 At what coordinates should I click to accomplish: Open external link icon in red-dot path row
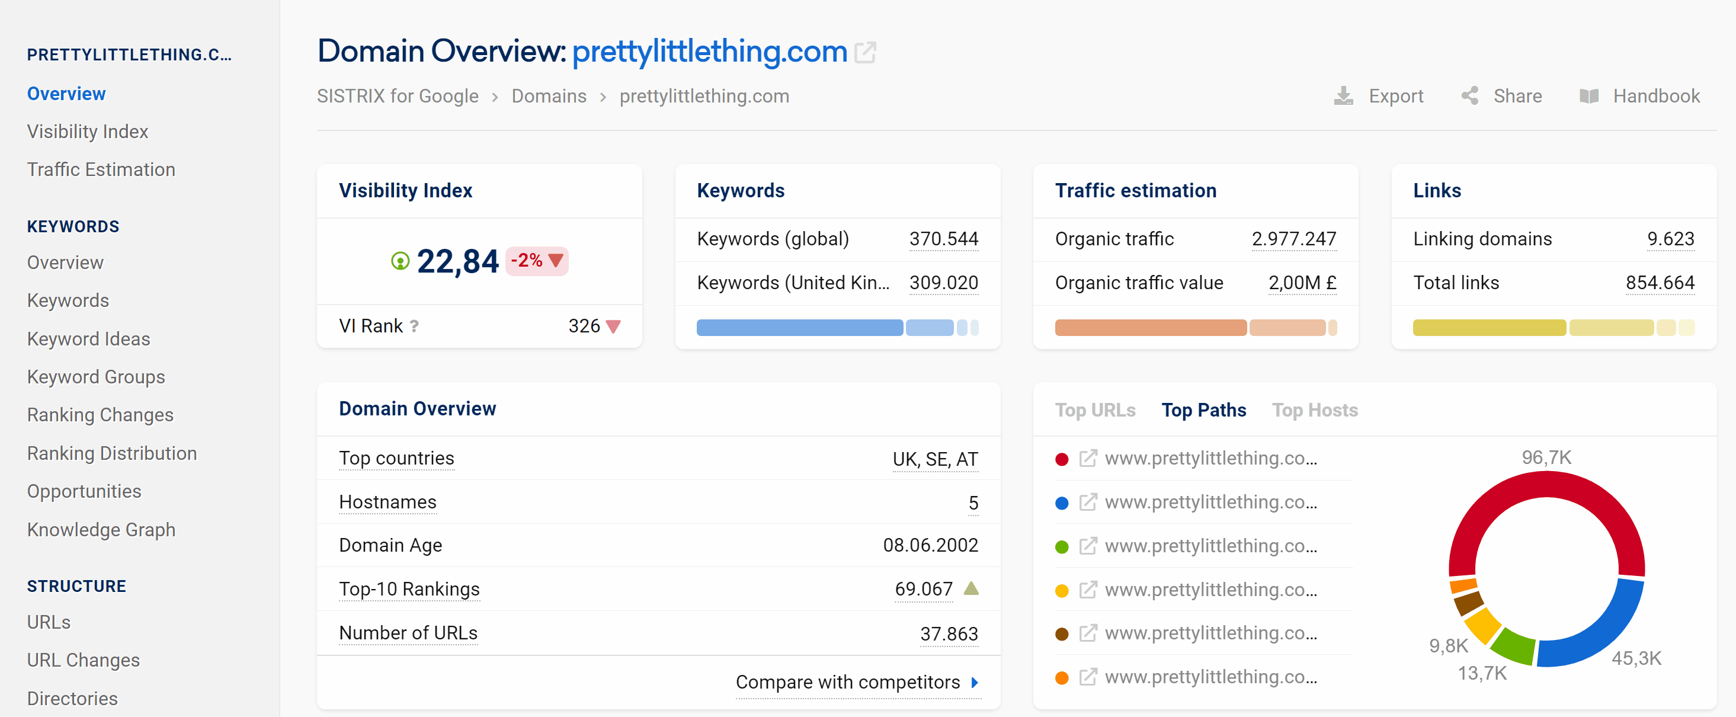pos(1088,458)
